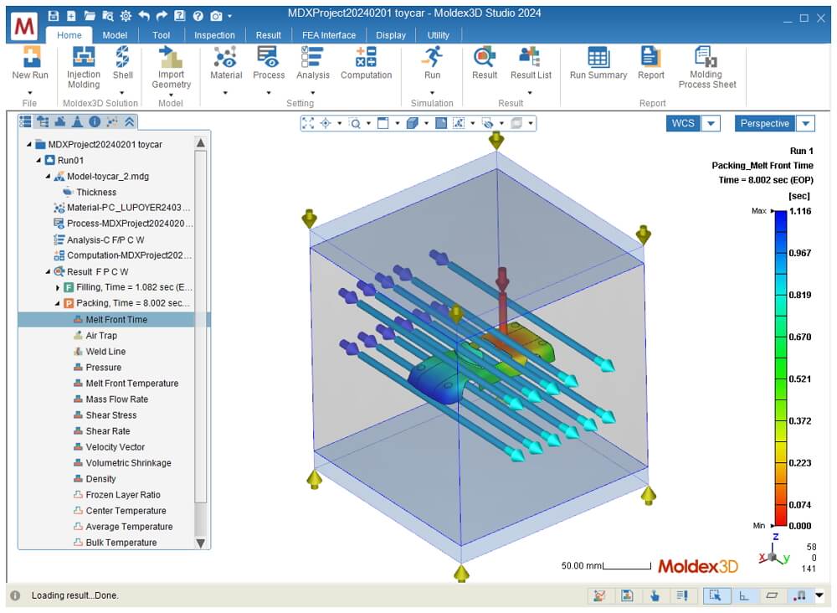Open the dropdown arrow under Material

point(226,93)
